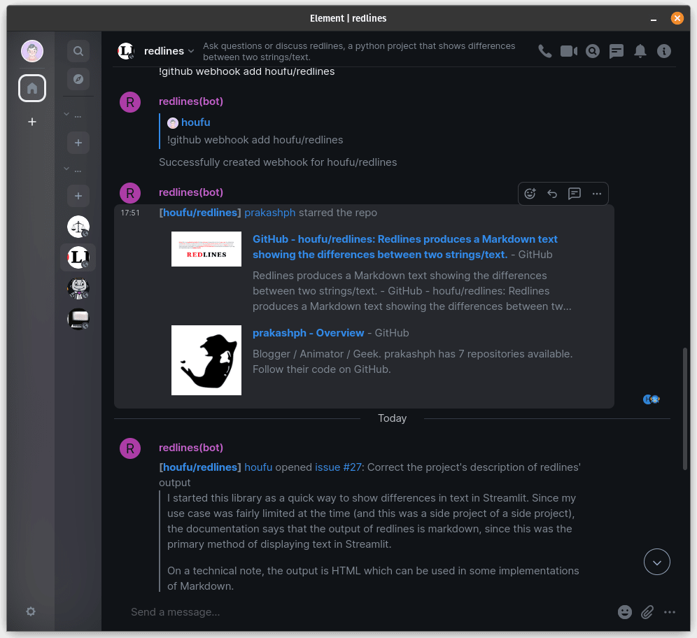Click houfu name in quoted reply

[195, 122]
